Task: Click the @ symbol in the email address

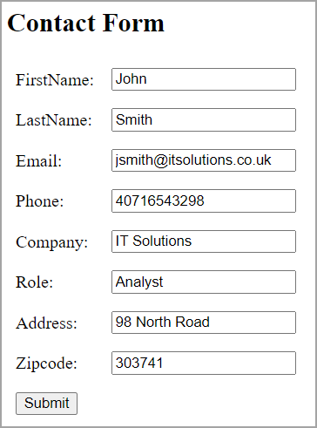Action: (160, 160)
